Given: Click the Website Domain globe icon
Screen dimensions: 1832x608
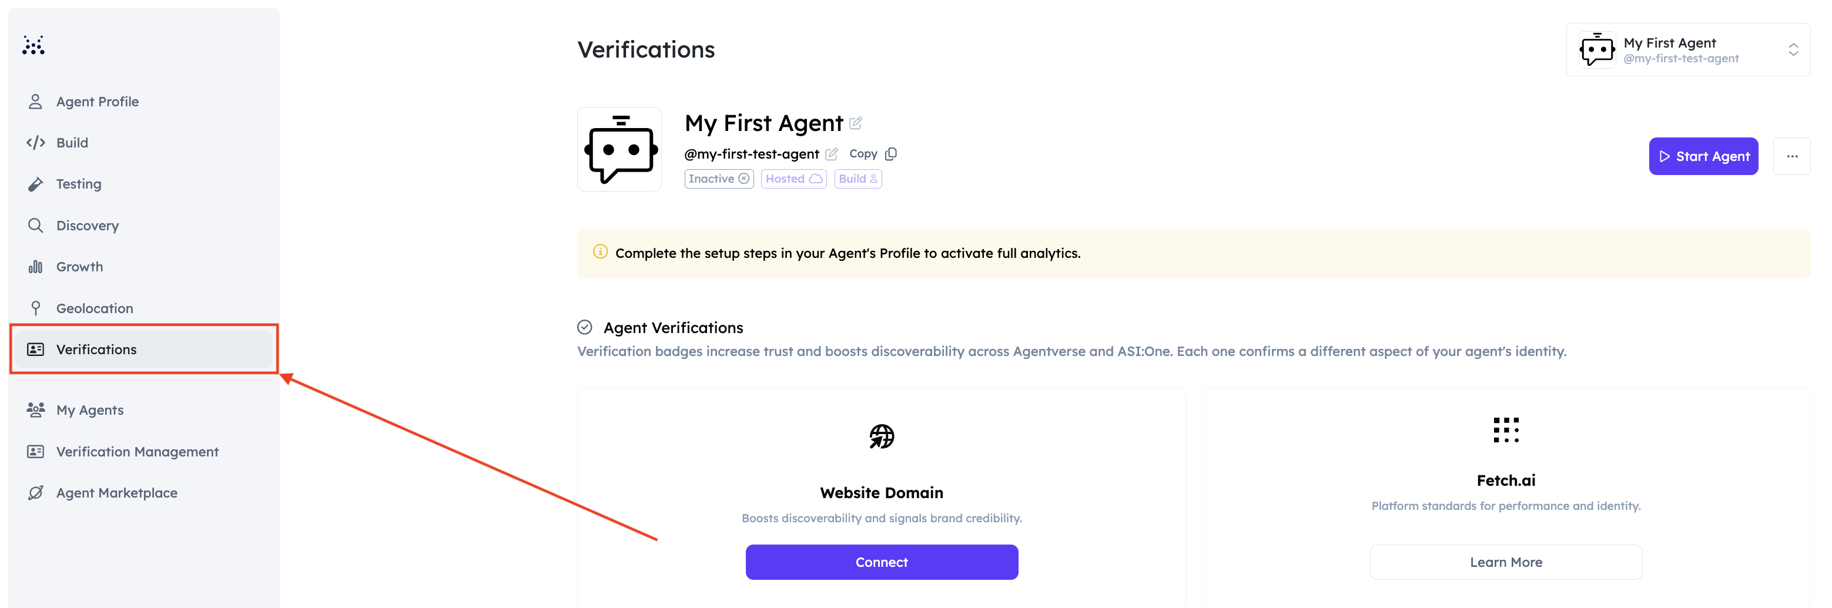Looking at the screenshot, I should coord(881,436).
